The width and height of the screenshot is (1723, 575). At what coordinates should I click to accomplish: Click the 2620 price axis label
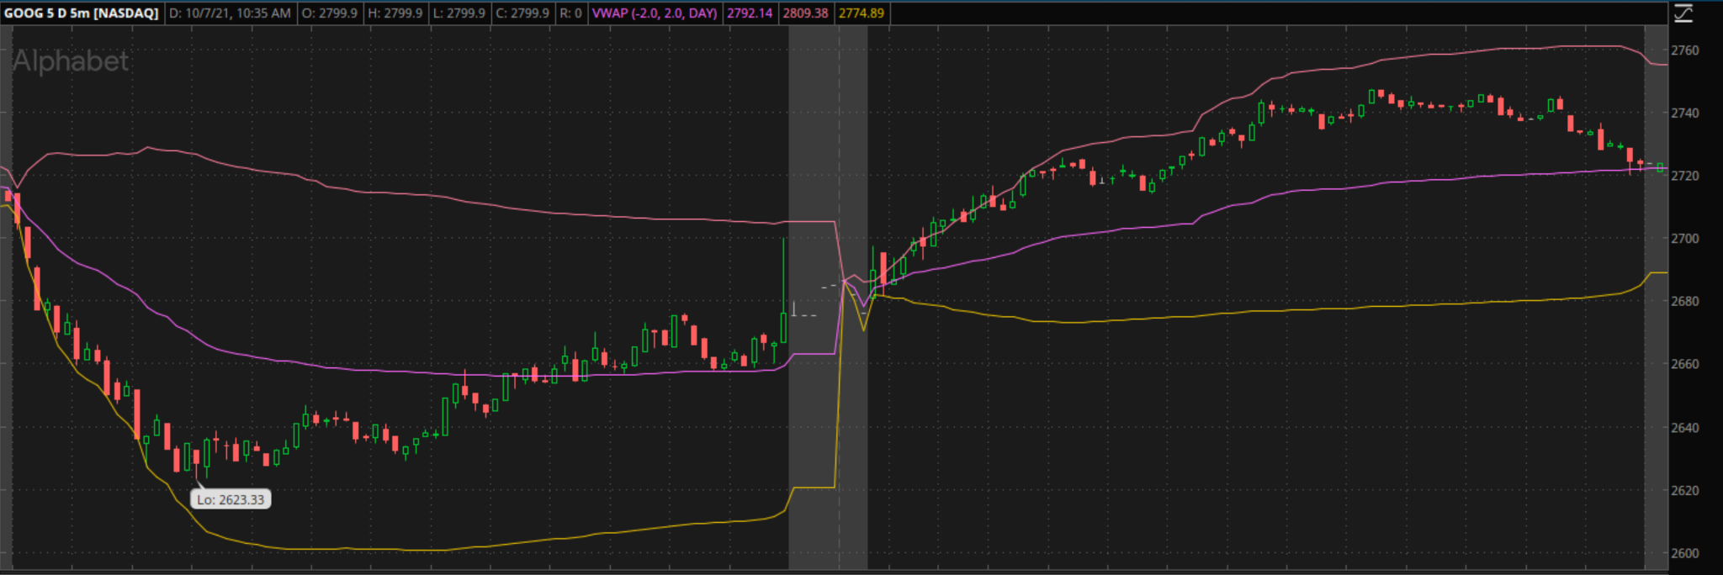1685,490
